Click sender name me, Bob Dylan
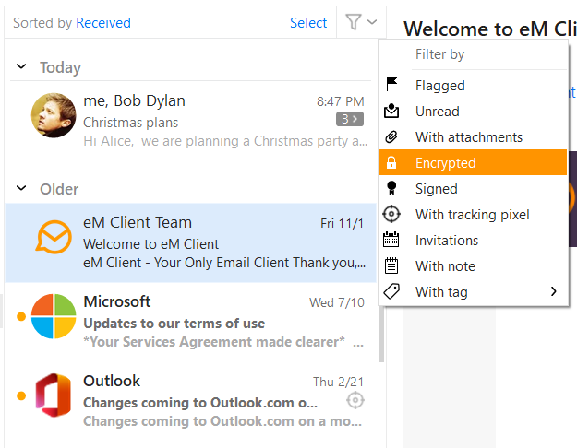Viewport: 577px width, 448px height. (x=134, y=100)
